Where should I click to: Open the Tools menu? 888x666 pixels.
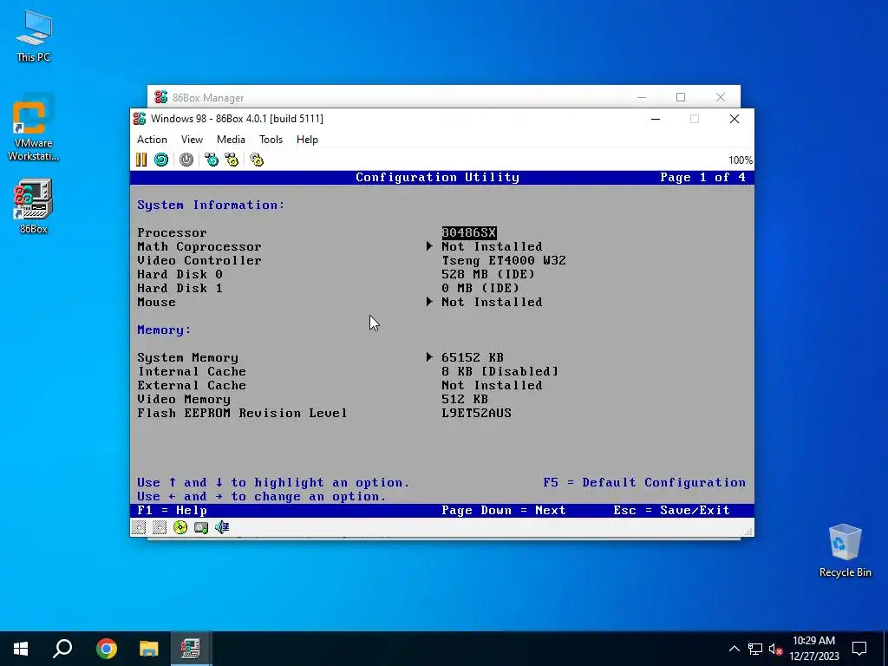[271, 140]
